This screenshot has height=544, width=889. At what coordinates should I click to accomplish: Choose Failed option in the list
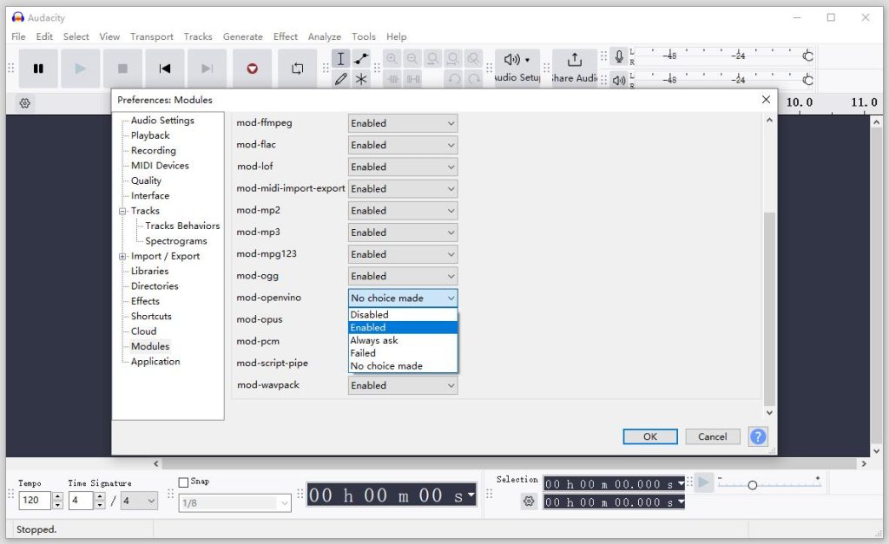(x=403, y=353)
